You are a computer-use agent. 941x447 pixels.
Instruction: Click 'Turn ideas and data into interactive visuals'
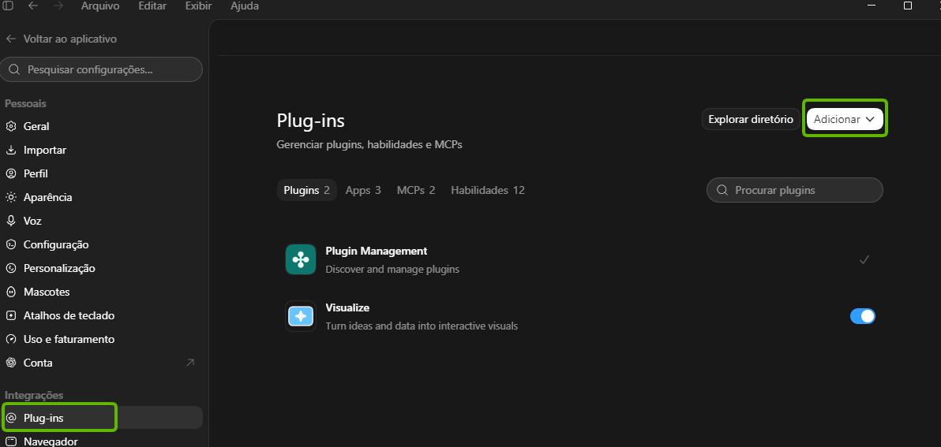422,326
